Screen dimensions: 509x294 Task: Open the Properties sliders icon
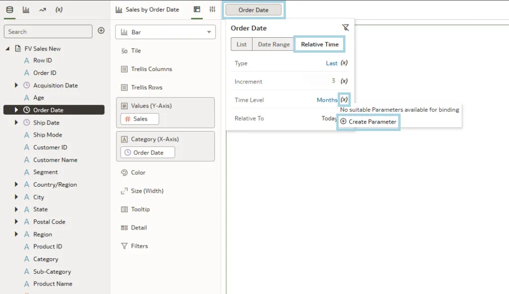coord(212,9)
